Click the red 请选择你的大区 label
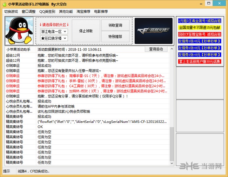Viewport: 228px width, 177px height. click(x=54, y=25)
